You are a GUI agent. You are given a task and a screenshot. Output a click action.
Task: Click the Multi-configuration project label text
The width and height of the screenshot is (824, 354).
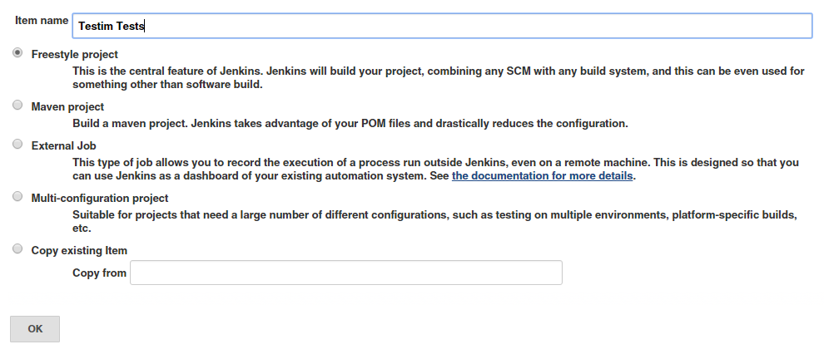point(100,198)
